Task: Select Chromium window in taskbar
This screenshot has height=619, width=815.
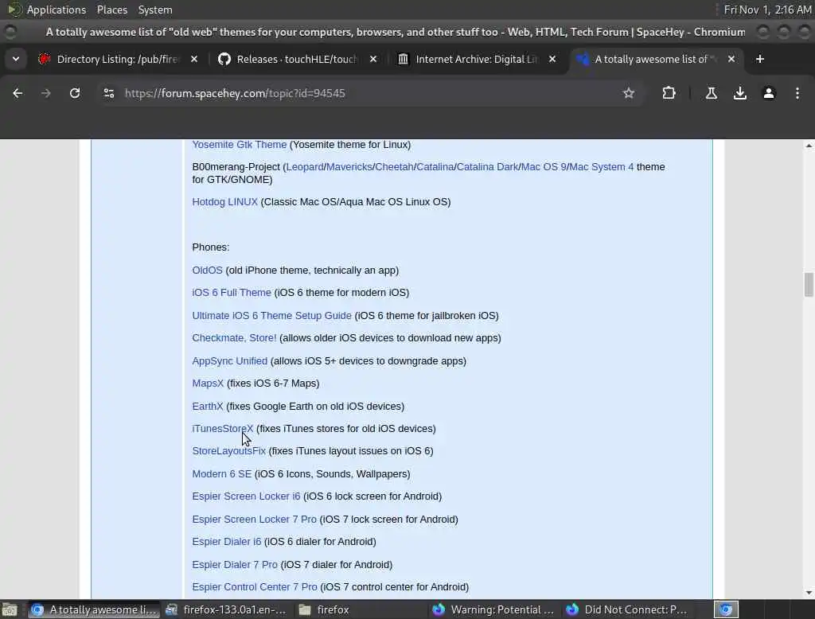Action: pos(92,609)
